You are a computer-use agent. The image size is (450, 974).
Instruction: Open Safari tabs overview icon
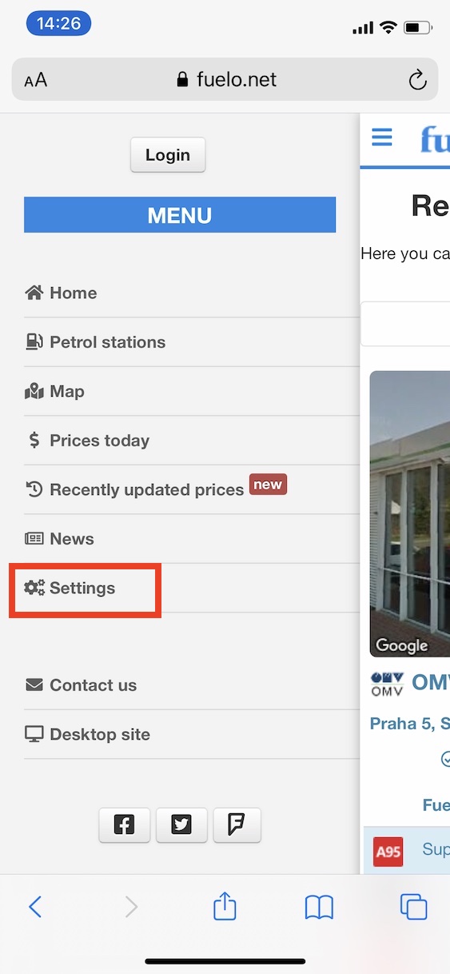(x=413, y=907)
